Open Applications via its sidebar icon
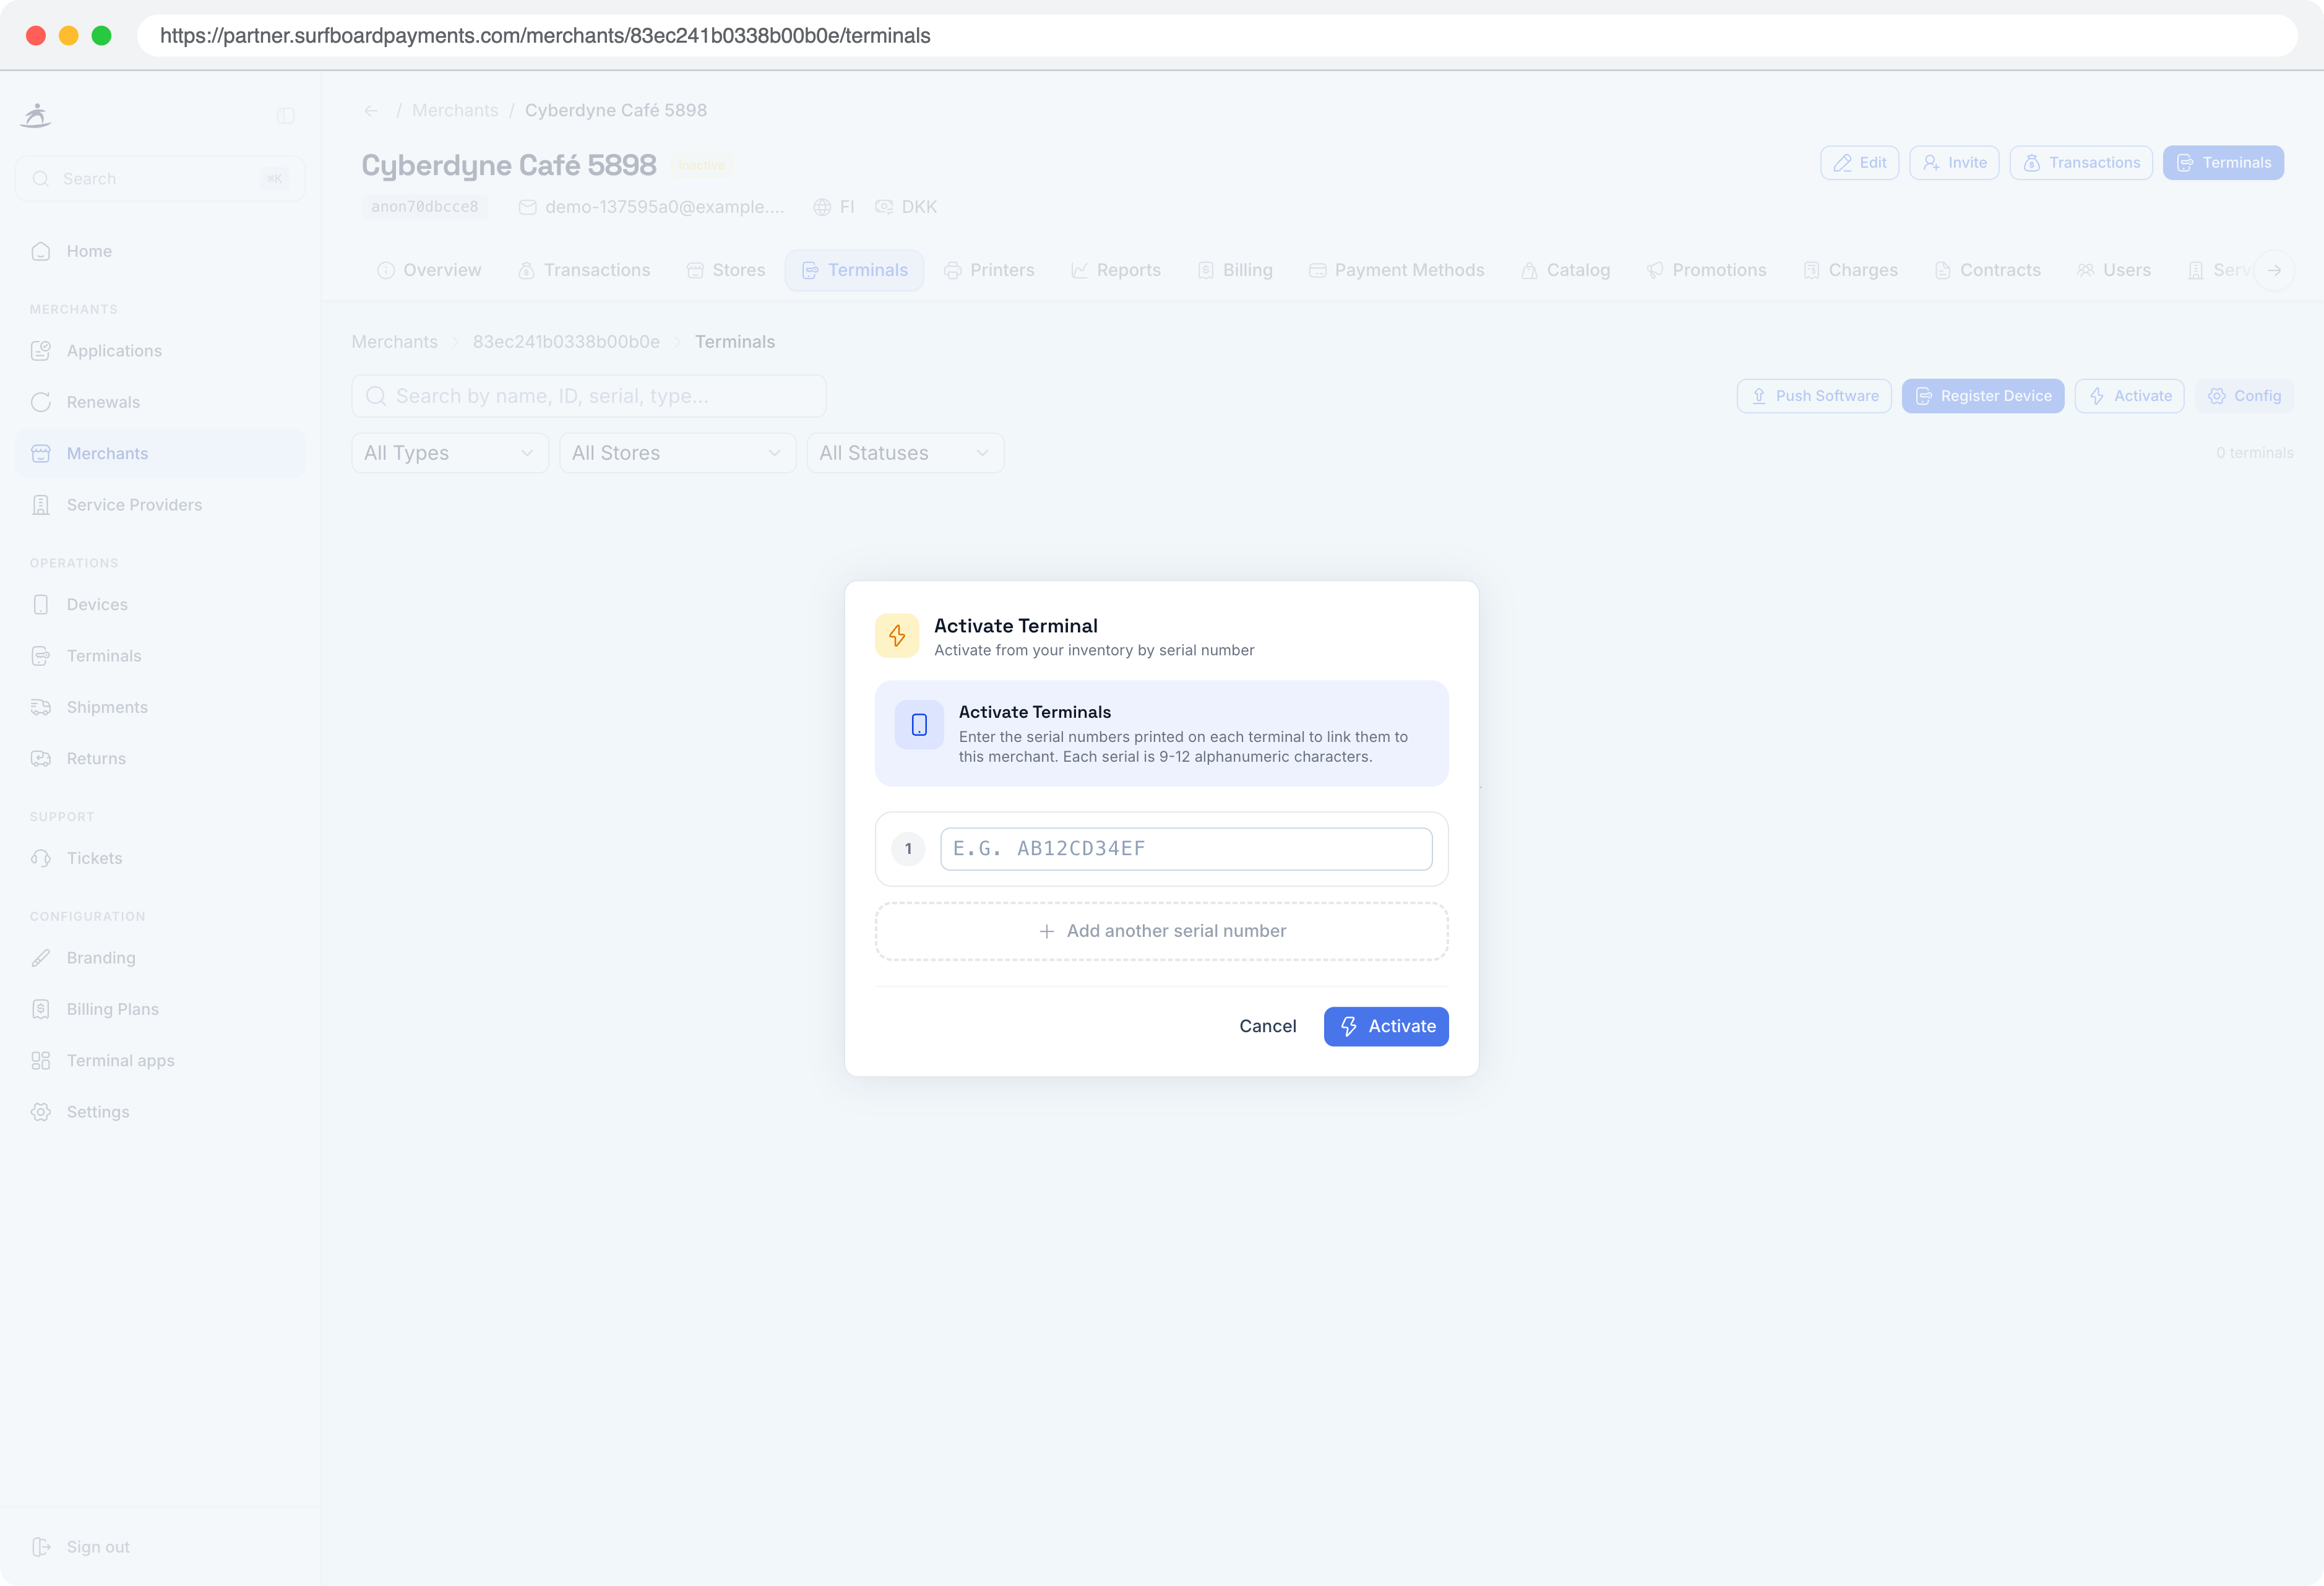 [41, 351]
